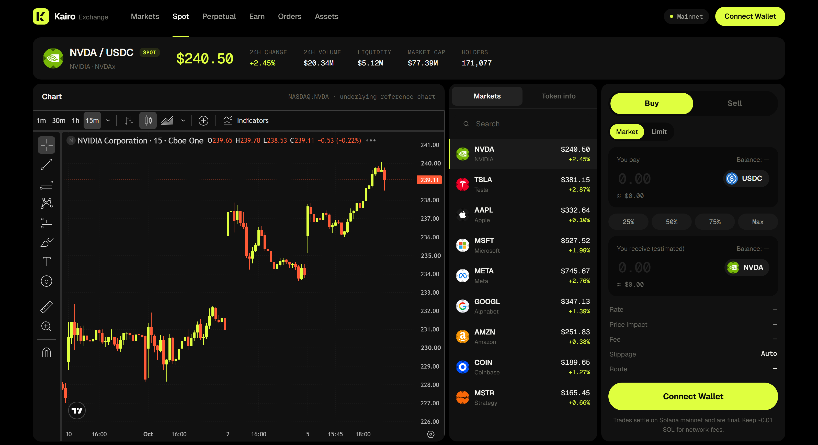
Task: Select the forecasting and measurement tool
Action: [46, 223]
